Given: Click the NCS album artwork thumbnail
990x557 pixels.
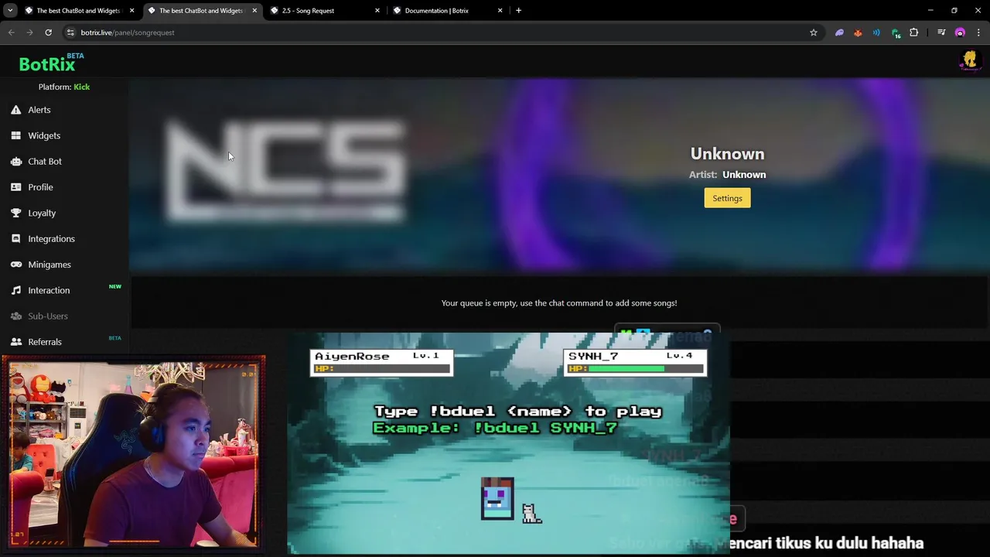Looking at the screenshot, I should (285, 170).
